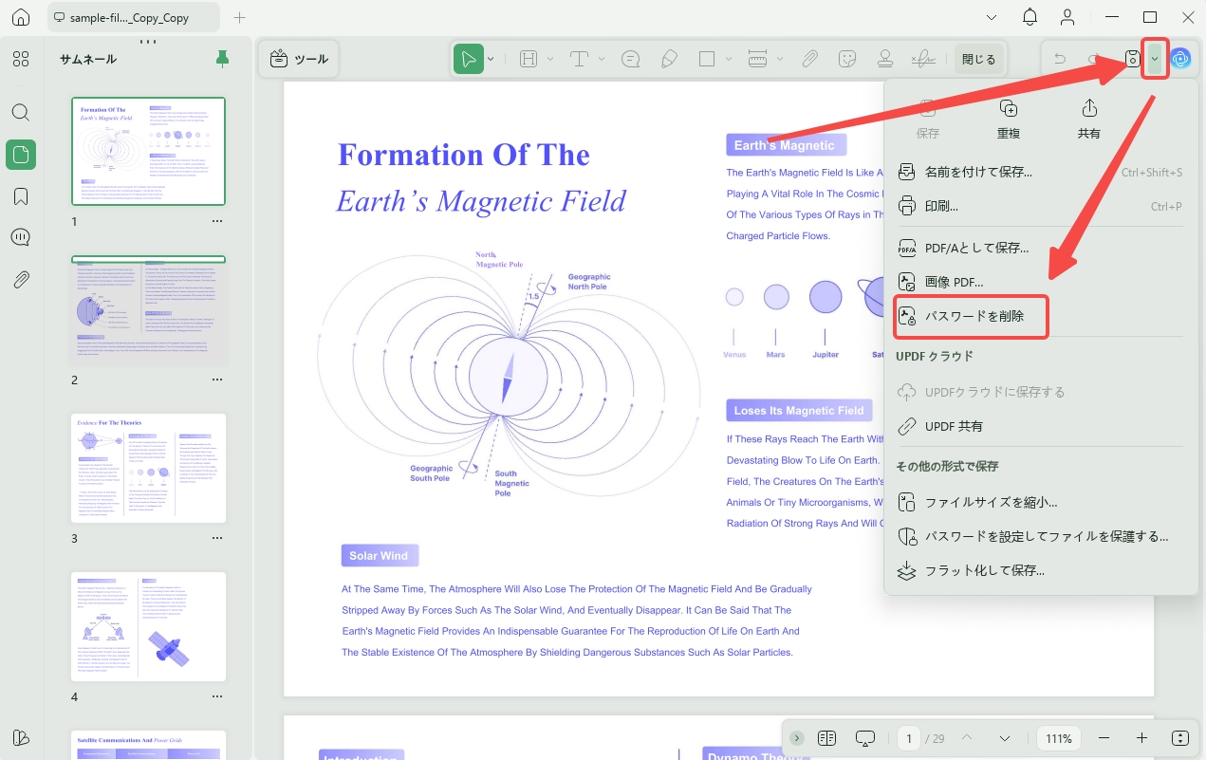Open the home screen icon
The image size is (1206, 760).
click(21, 17)
